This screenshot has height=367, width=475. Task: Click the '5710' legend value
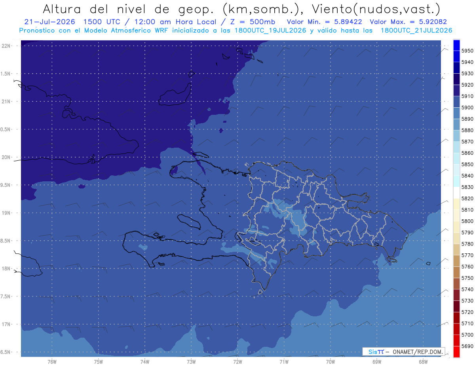[x=467, y=323]
